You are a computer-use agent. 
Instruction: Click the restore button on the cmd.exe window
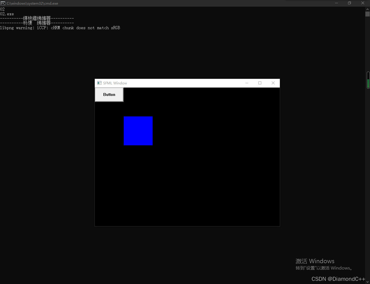pyautogui.click(x=349, y=3)
